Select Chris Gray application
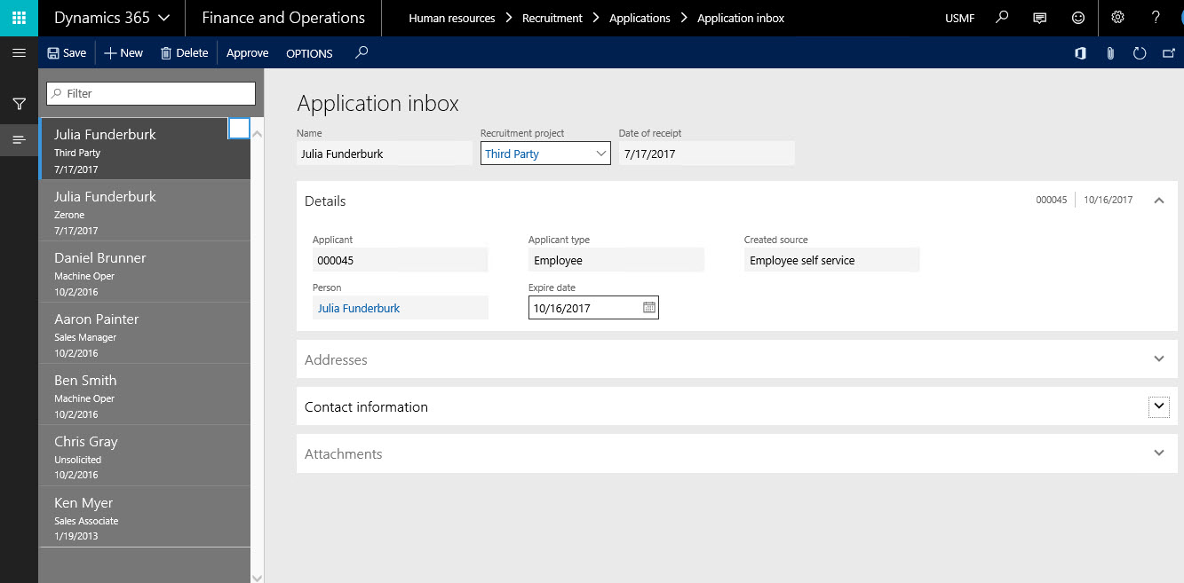1184x583 pixels. tap(145, 456)
